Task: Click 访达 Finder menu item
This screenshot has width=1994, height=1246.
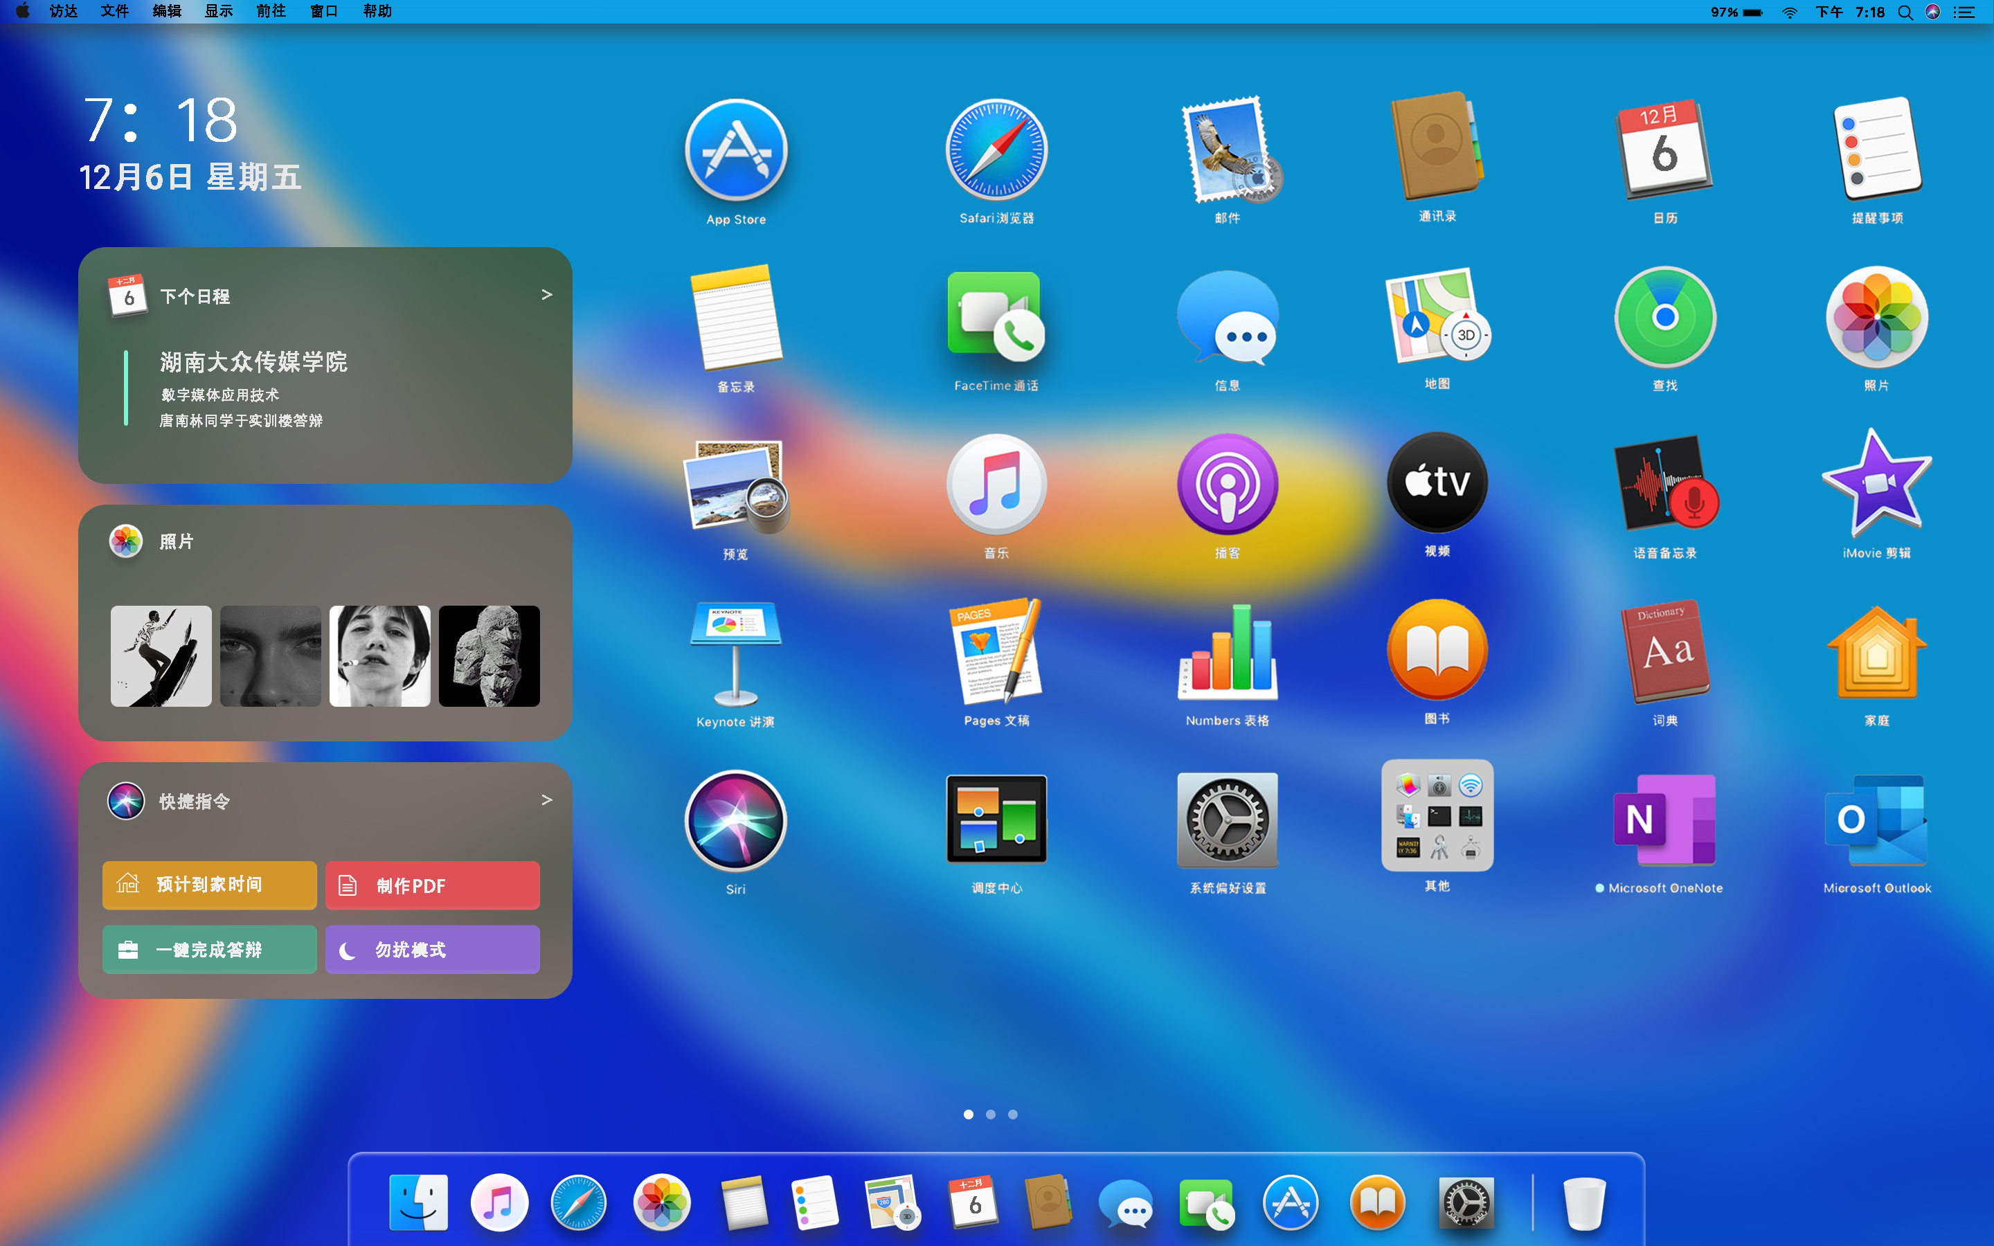Action: [x=60, y=15]
